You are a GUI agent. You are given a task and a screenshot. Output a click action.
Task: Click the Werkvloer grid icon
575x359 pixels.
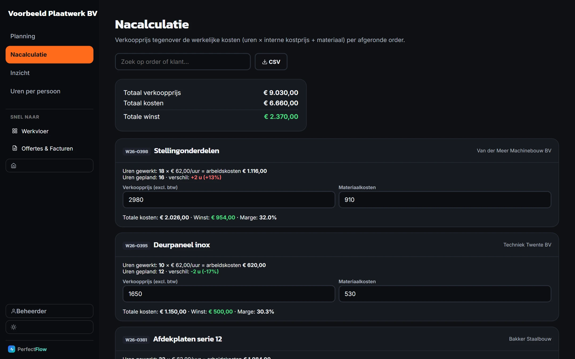(15, 131)
